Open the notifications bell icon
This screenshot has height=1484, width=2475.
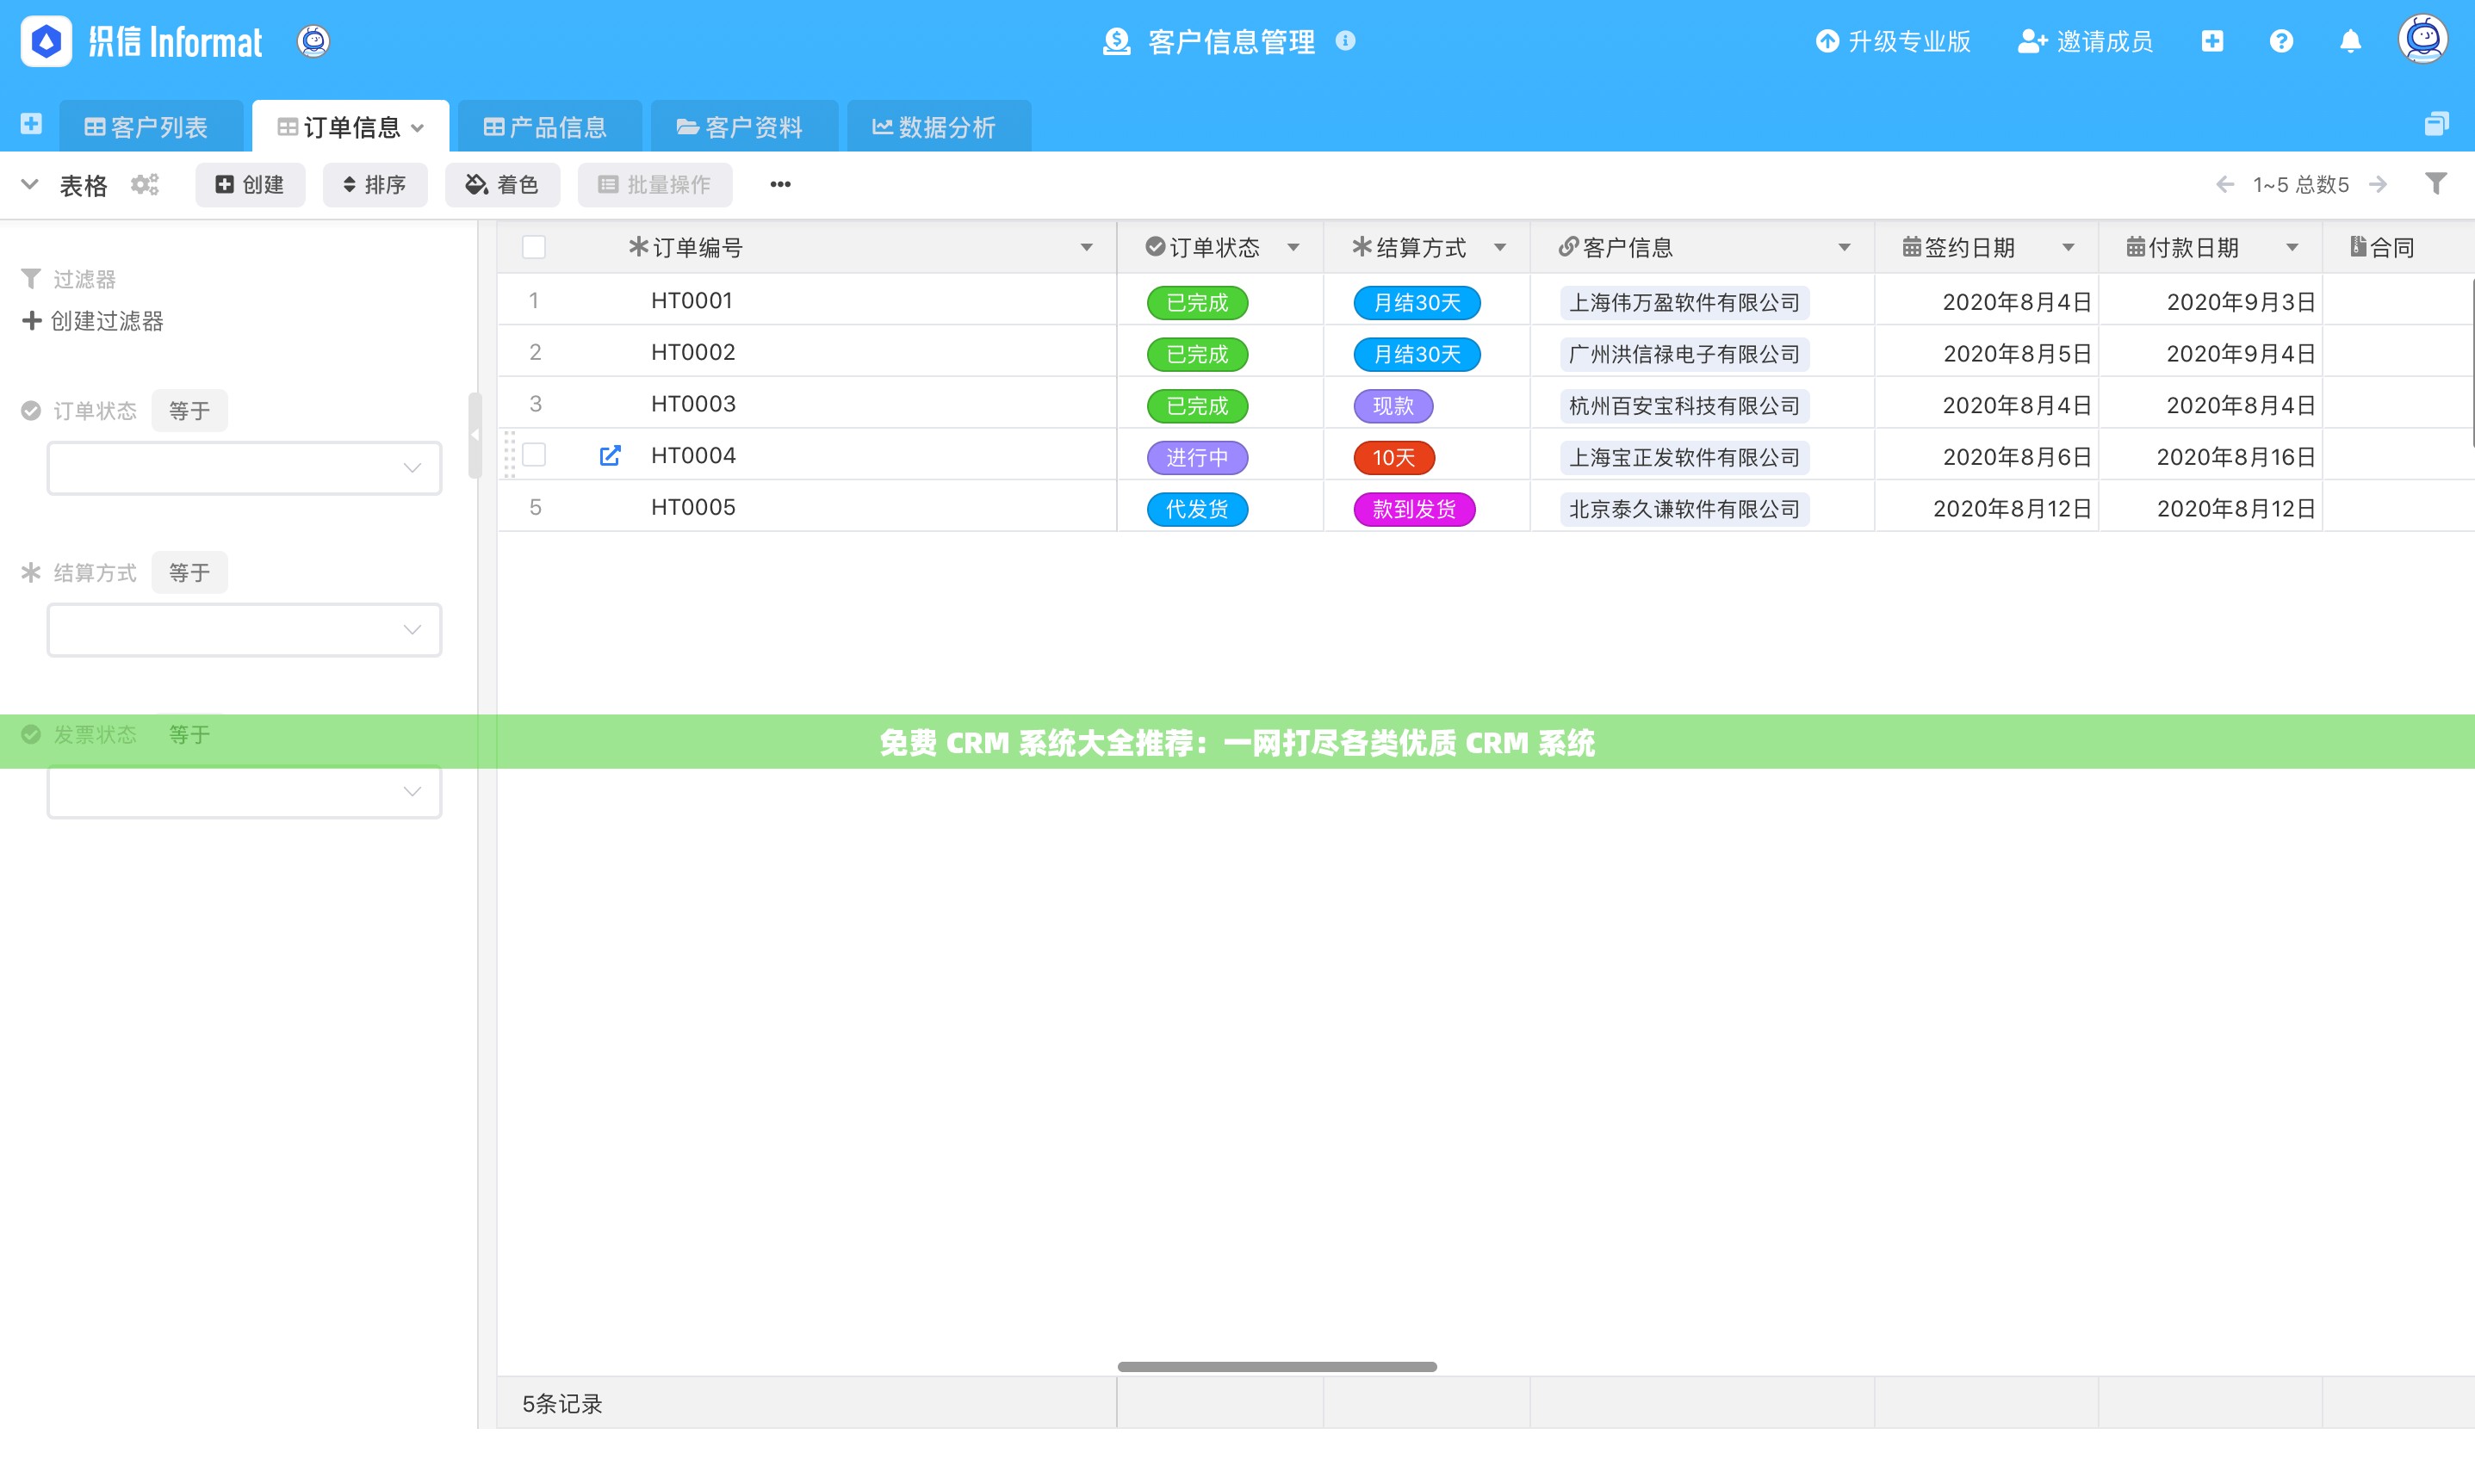(2350, 41)
